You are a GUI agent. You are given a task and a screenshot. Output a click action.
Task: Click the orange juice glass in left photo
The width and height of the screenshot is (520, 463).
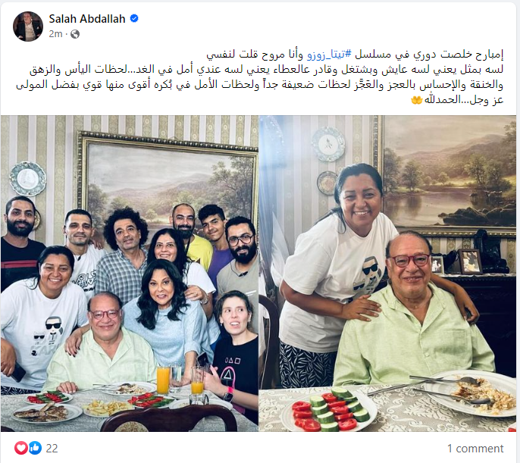coord(163,380)
